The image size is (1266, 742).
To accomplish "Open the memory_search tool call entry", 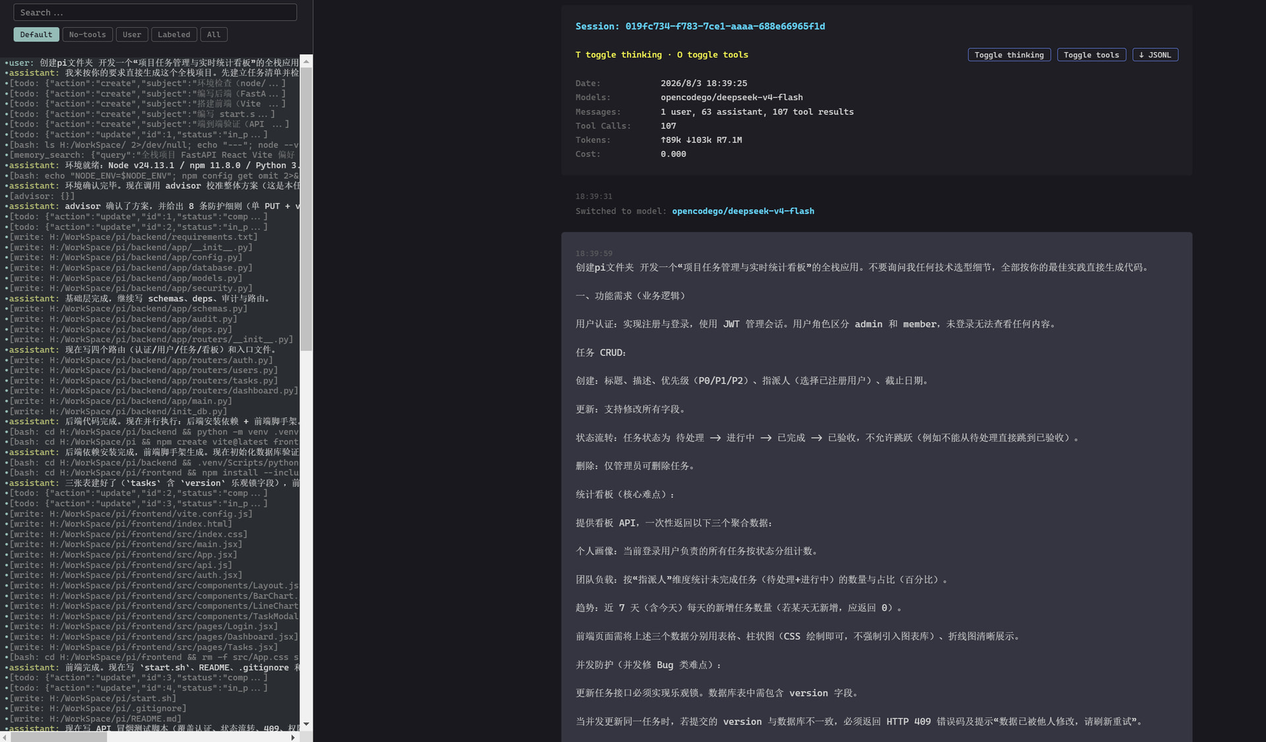I will pyautogui.click(x=154, y=155).
